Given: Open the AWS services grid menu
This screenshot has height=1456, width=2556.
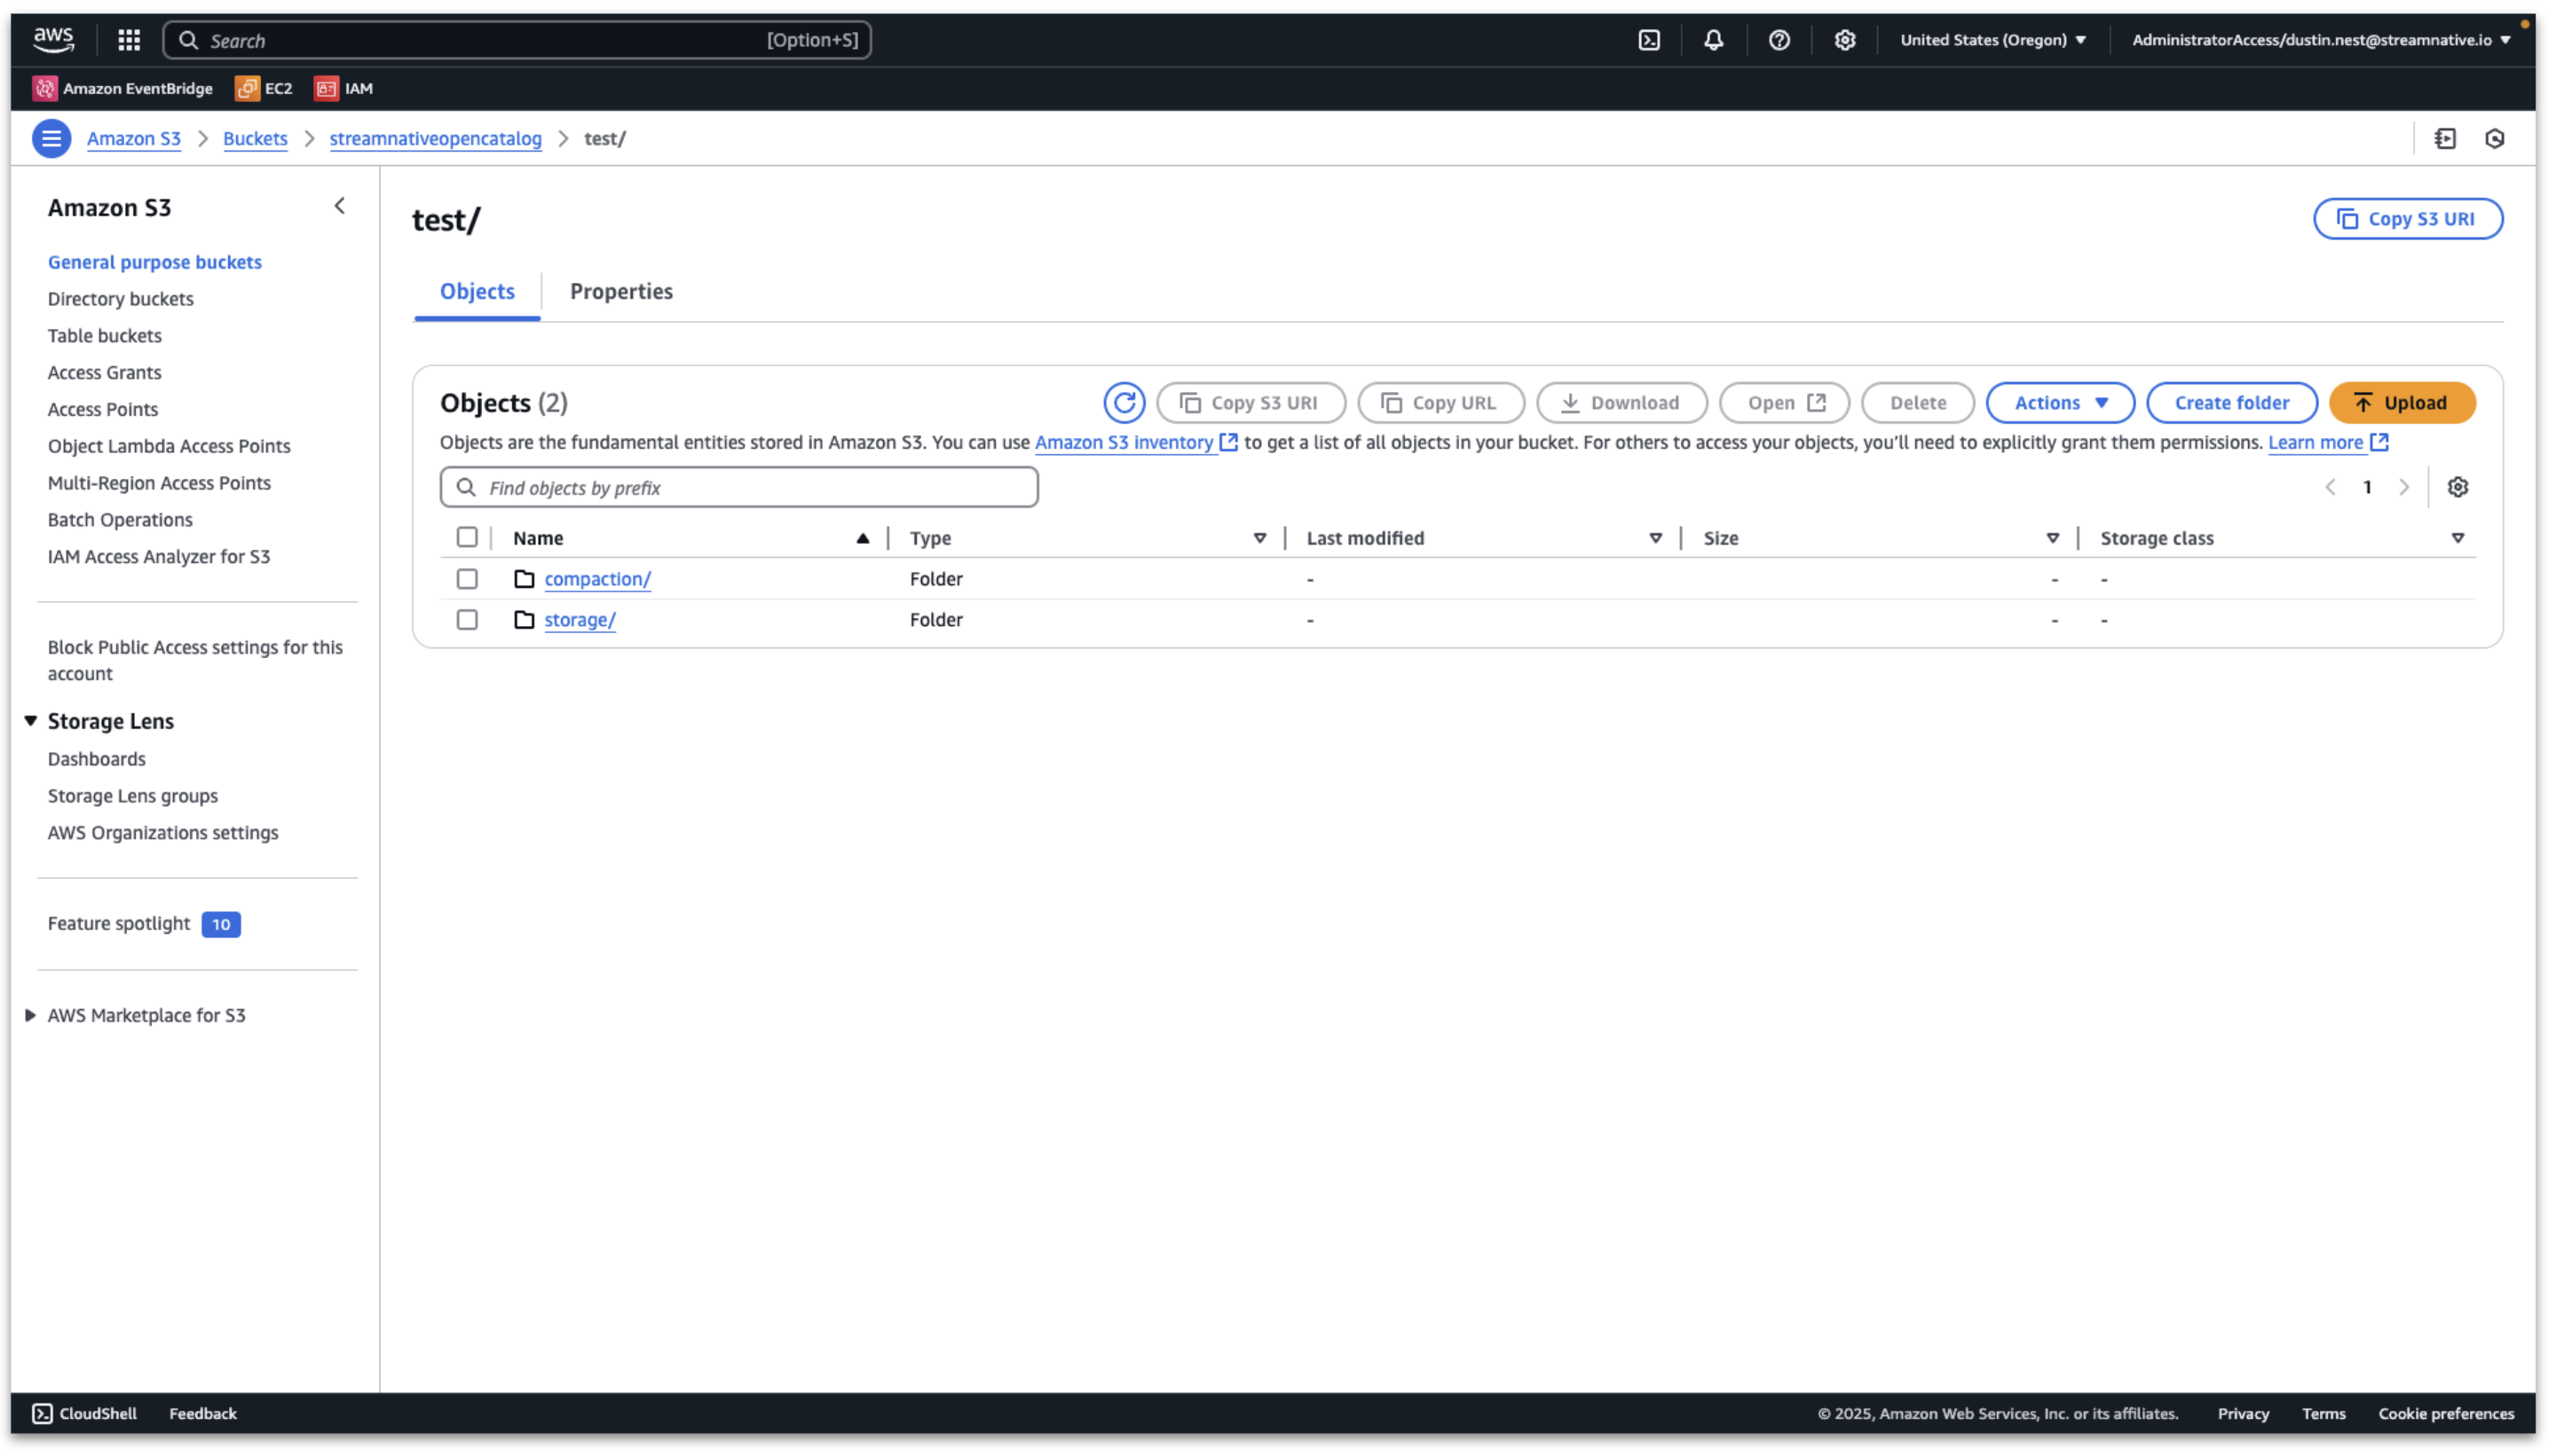Looking at the screenshot, I should click(x=129, y=40).
